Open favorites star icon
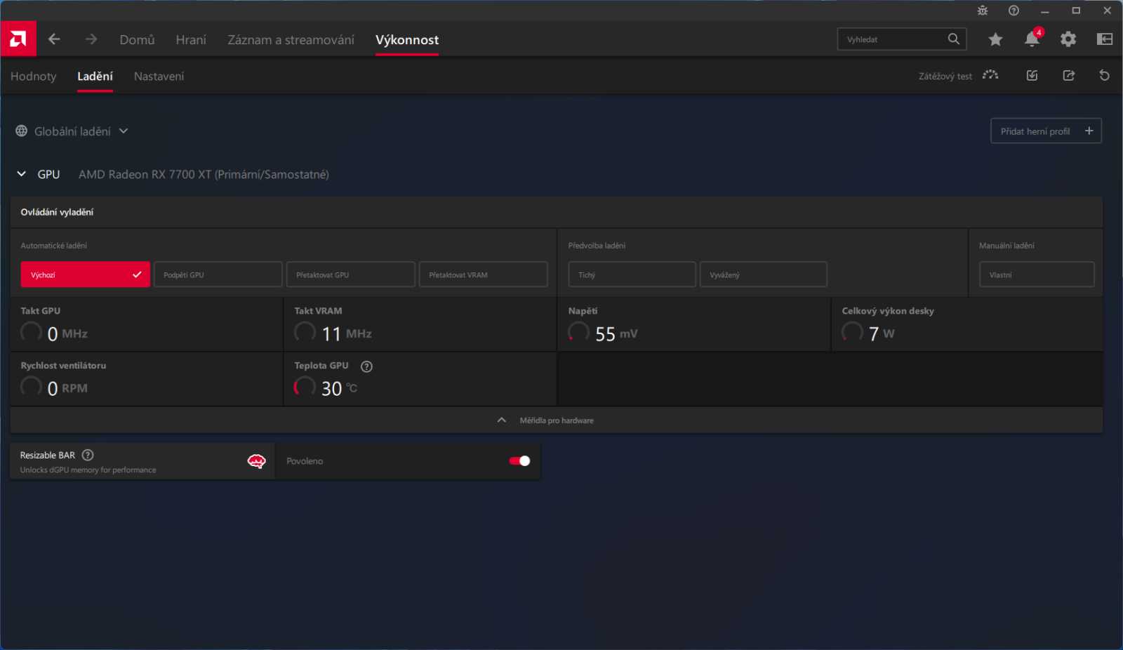Screen dimensions: 1123x650 pos(995,39)
